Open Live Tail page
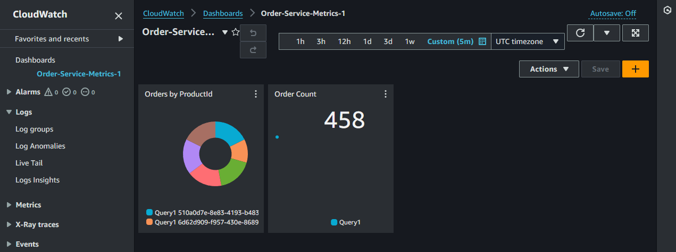This screenshot has width=676, height=252. [29, 163]
